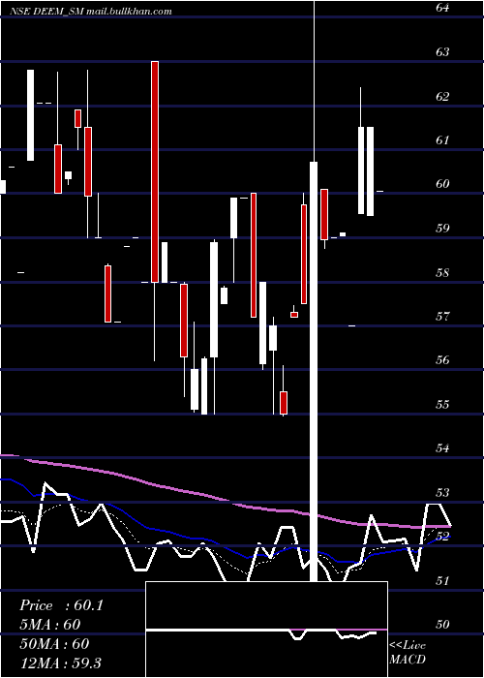Screen dimensions: 484x678
Task: Click the '50MA : 60' value
Action: point(54,644)
